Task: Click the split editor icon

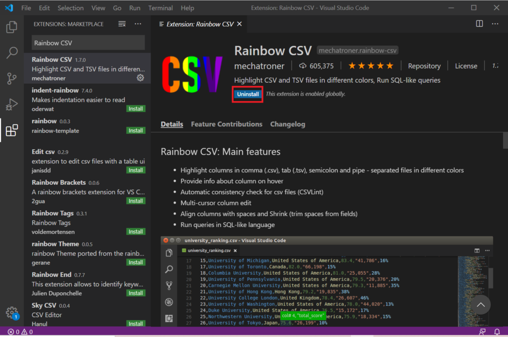Action: click(x=479, y=24)
